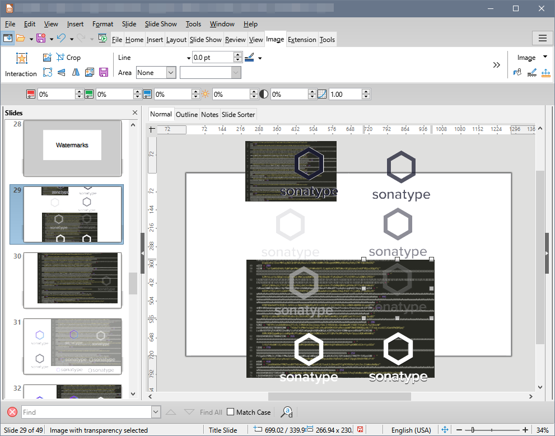Enable the Match Case checkbox
555x436 pixels.
pyautogui.click(x=230, y=412)
